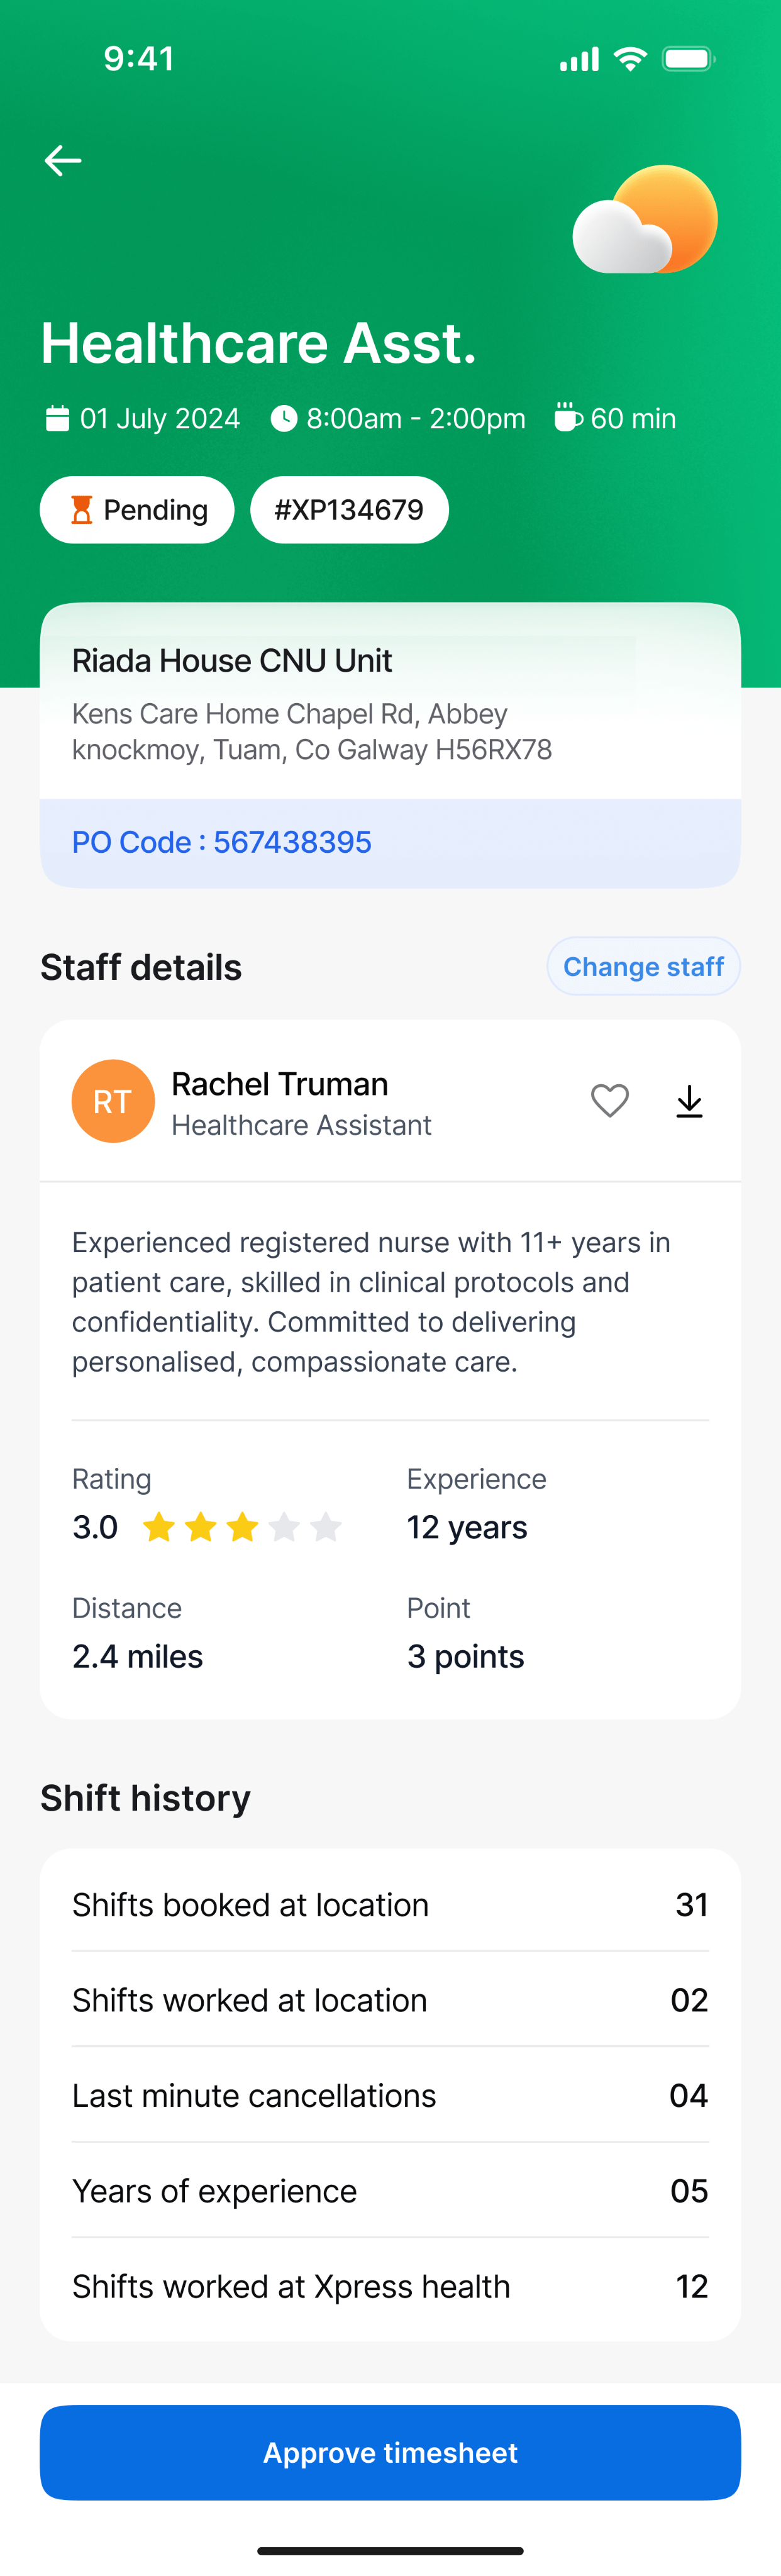Tap the calendar icon beside 01 July 2024

[57, 418]
